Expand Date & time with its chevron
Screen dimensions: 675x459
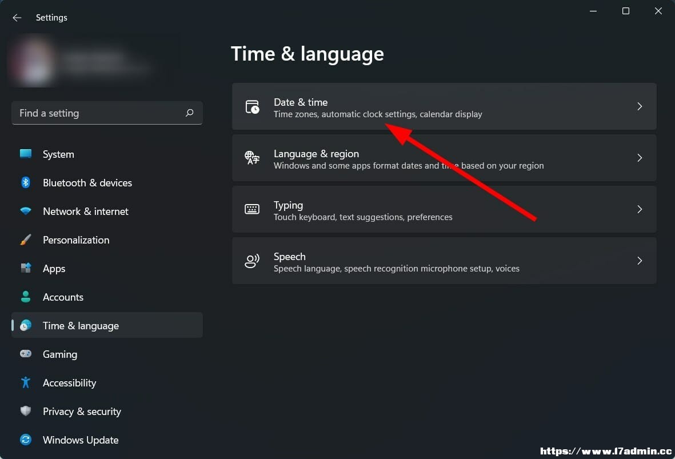639,106
